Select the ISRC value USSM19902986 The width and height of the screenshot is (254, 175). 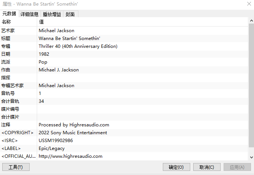[x=56, y=141]
